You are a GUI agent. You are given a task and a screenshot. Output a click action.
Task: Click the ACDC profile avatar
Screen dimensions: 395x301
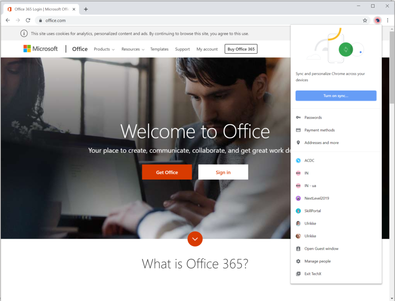[x=298, y=161]
